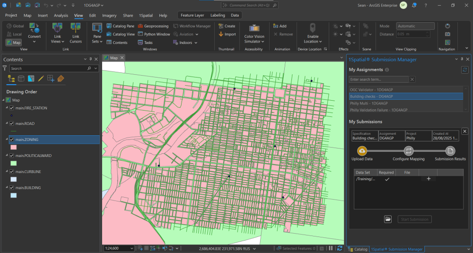Toggle main.ZONING layer visibility
Viewport: 473px width, 253px height.
click(12, 140)
